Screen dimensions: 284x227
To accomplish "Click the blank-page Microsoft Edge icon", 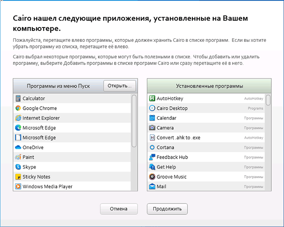I will pos(18,137).
